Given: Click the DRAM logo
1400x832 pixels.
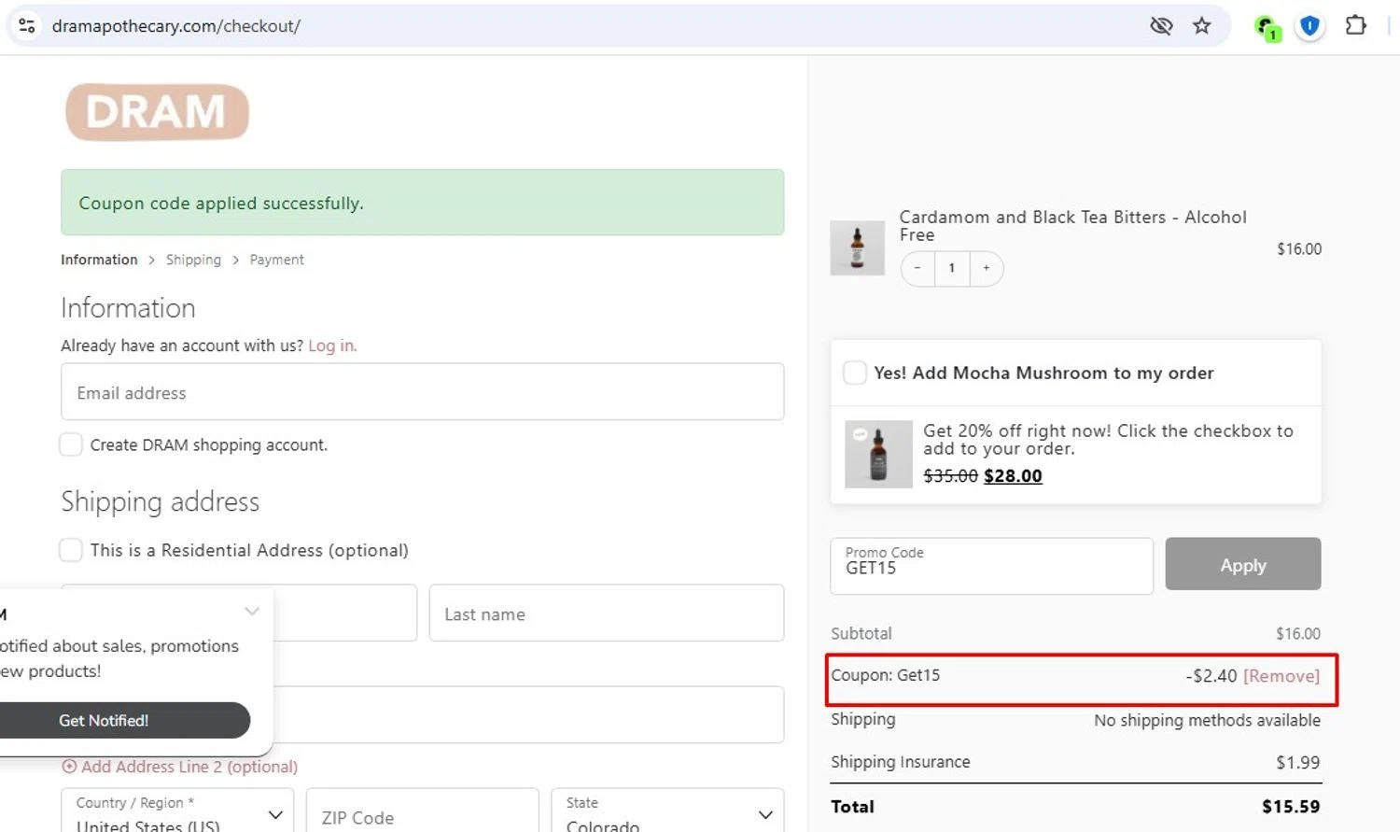Looking at the screenshot, I should click(157, 112).
